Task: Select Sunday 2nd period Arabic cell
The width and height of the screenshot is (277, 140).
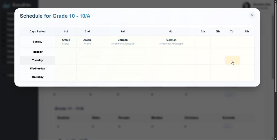Action: pos(87,42)
